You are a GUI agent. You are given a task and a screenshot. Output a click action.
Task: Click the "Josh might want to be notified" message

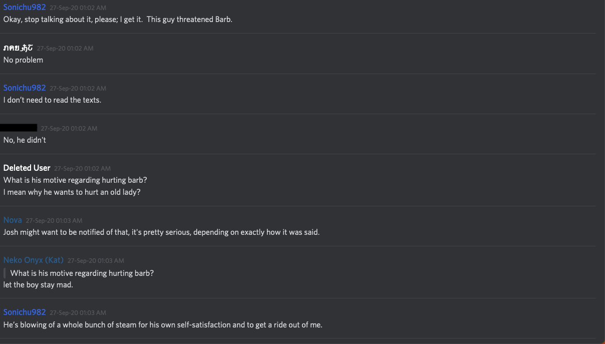click(161, 232)
